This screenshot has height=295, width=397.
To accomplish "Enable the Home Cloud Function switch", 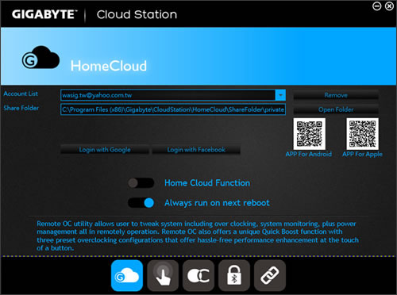I will 141,182.
